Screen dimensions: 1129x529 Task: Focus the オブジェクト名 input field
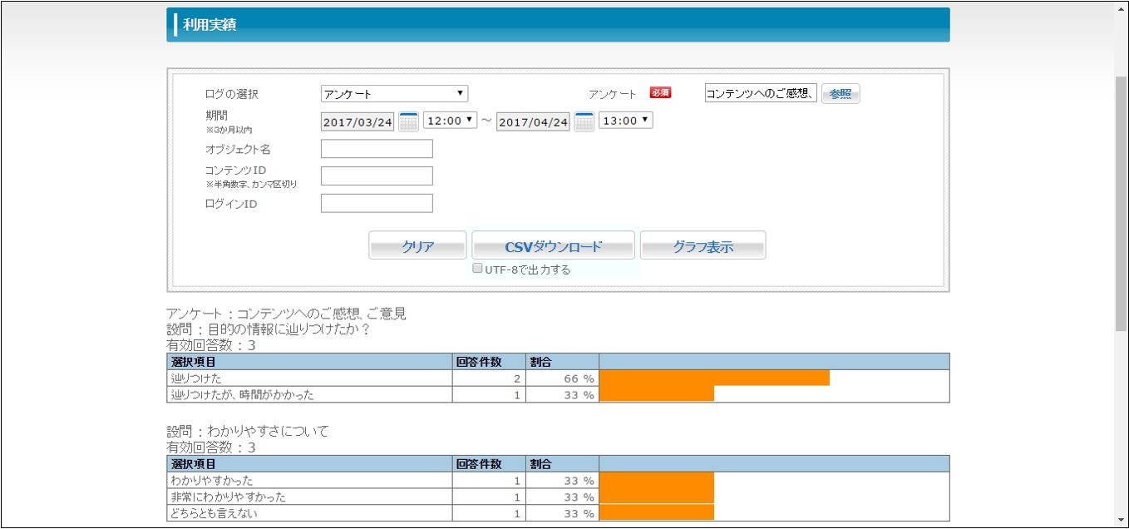click(377, 149)
